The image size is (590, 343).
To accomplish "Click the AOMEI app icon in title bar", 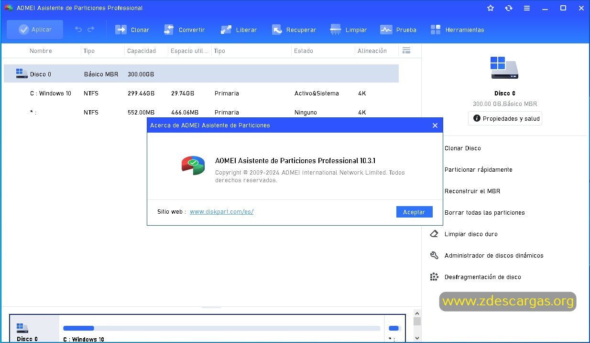I will click(x=9, y=8).
